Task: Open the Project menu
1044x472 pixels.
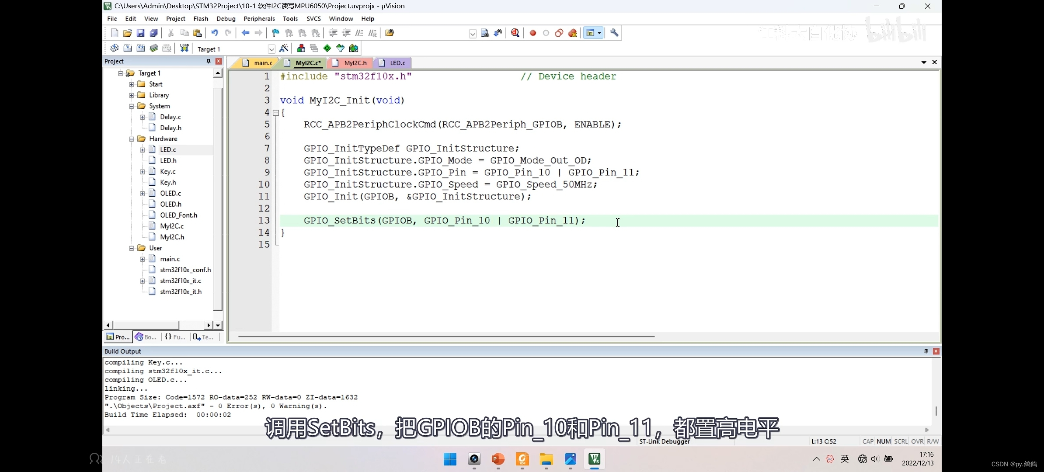Action: tap(176, 19)
